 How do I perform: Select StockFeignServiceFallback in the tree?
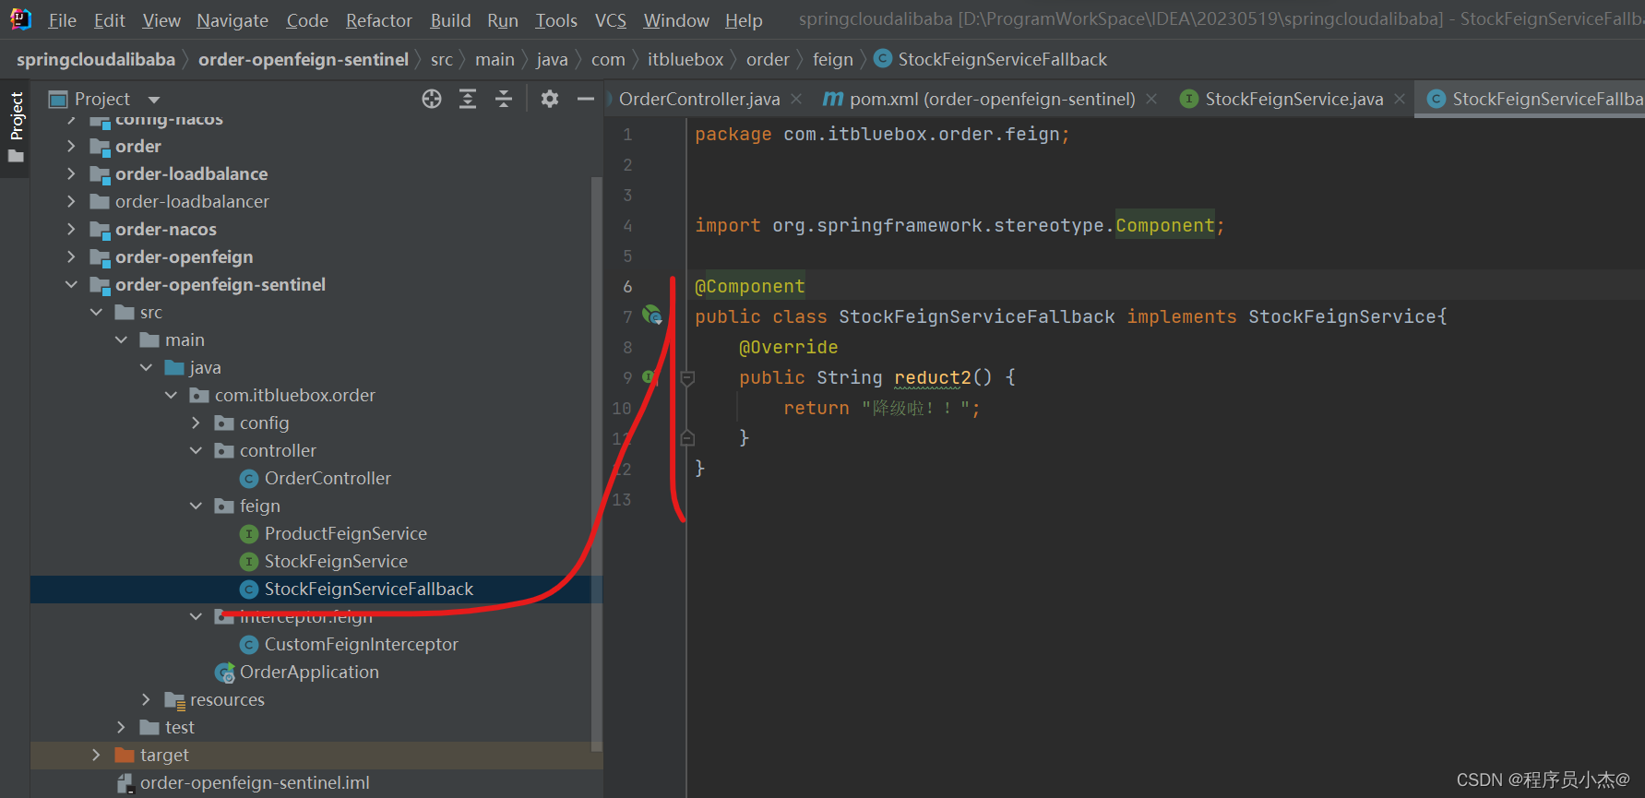pyautogui.click(x=369, y=589)
